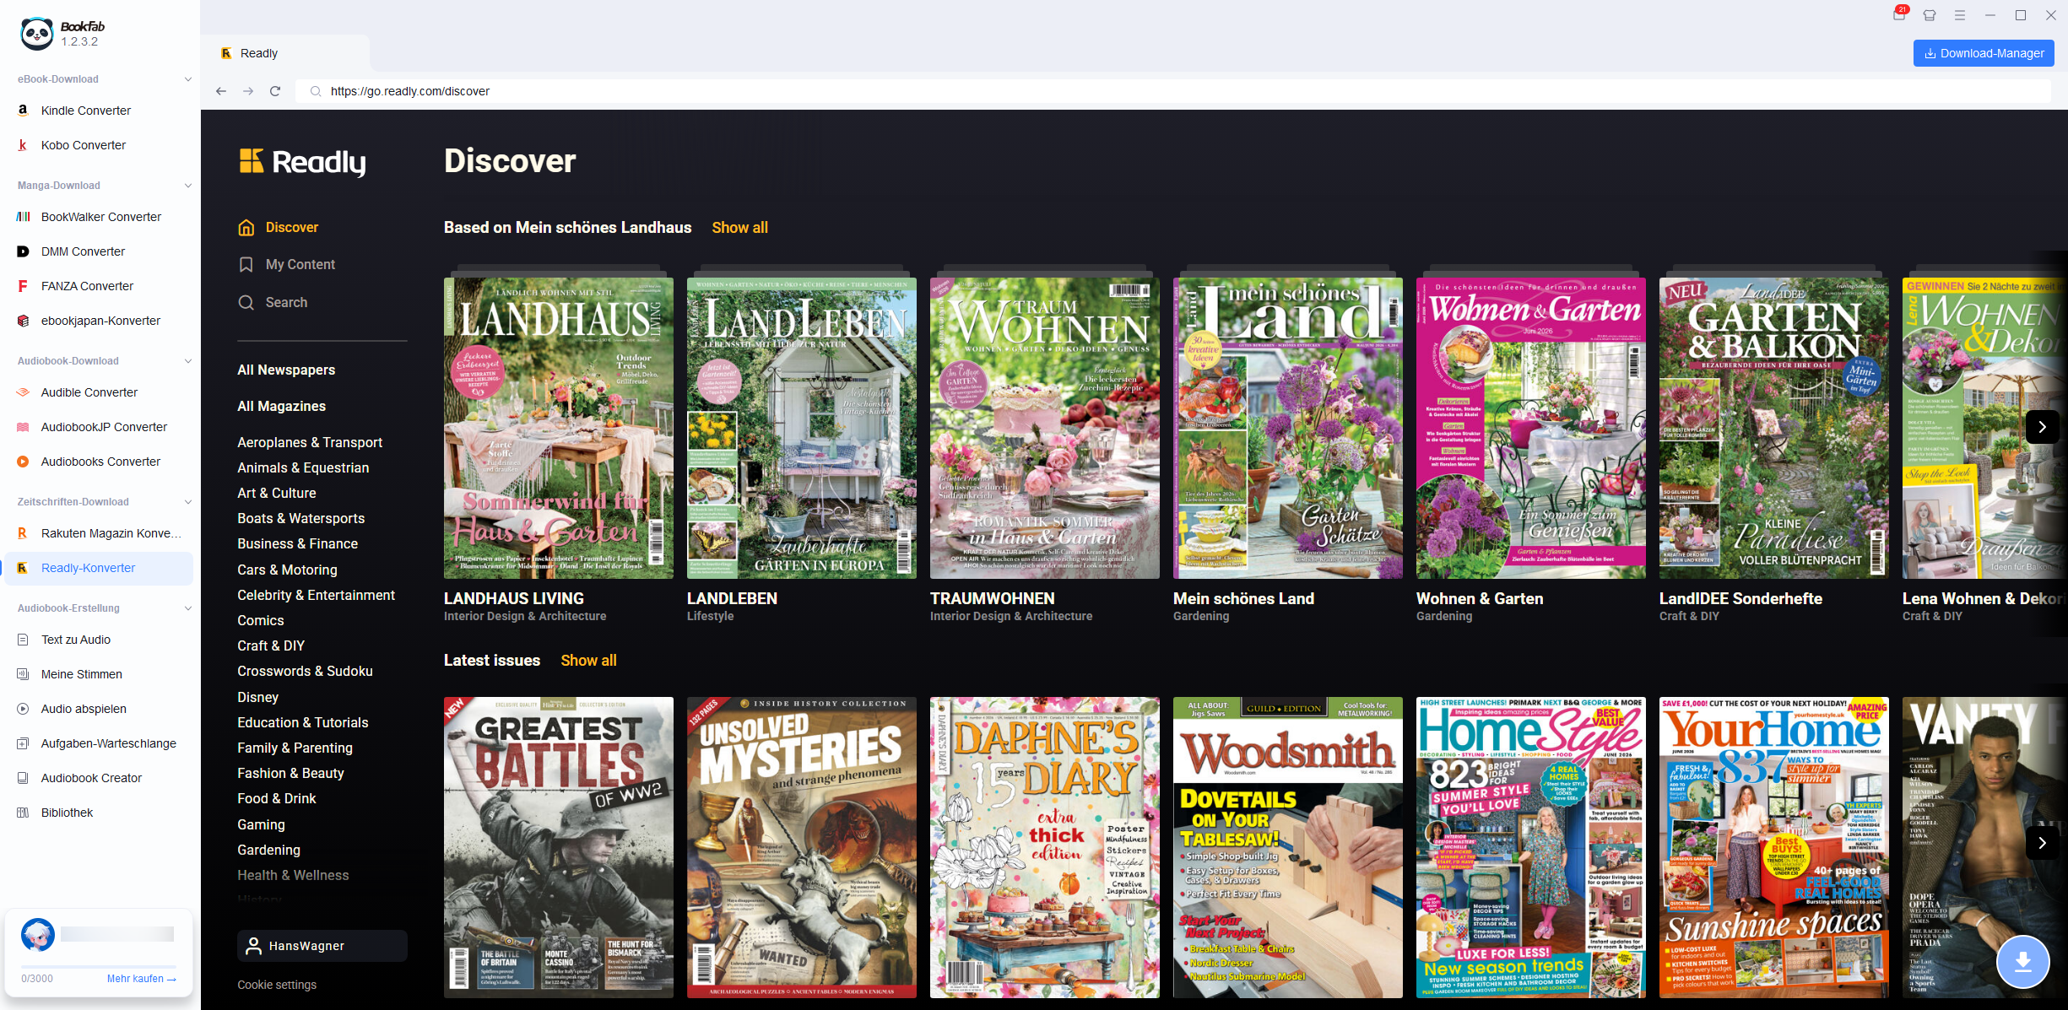Open Kindle Converter via its Amazon icon
The width and height of the screenshot is (2068, 1010).
[x=23, y=111]
